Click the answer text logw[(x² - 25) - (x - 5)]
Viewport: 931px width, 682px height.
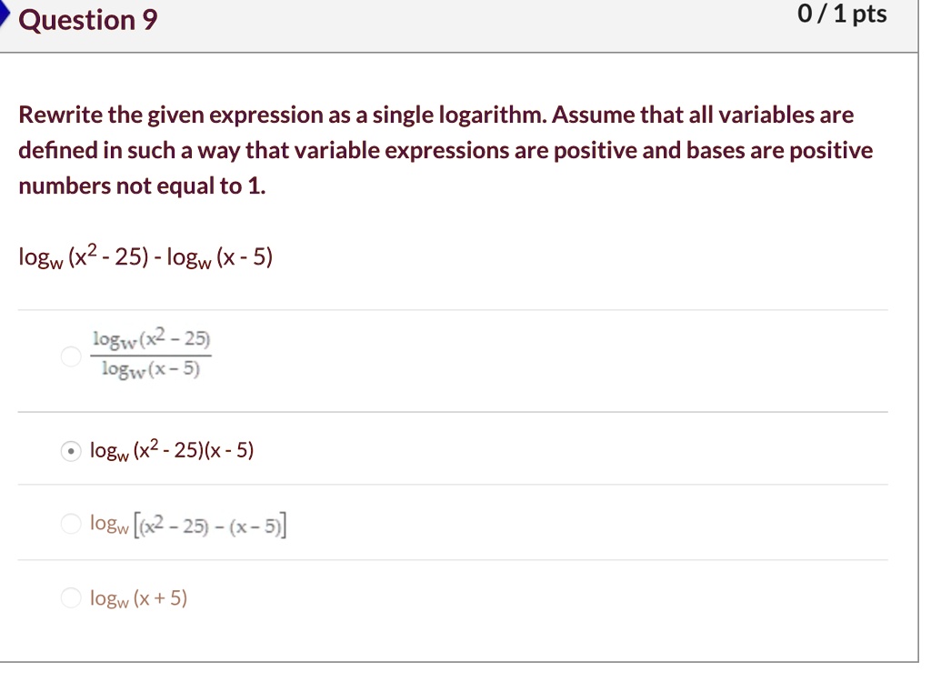tap(187, 526)
